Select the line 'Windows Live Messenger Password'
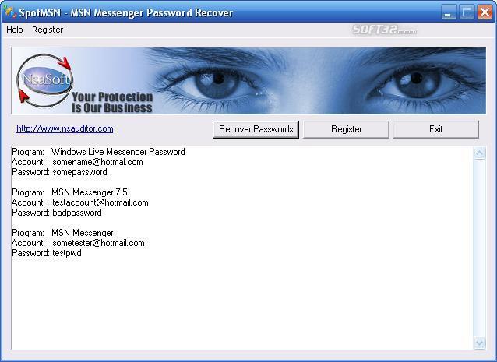This screenshot has width=497, height=362. click(118, 152)
